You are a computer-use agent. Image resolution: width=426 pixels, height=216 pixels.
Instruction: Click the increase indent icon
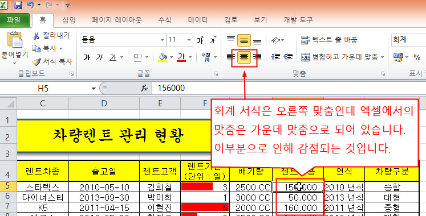tap(288, 57)
